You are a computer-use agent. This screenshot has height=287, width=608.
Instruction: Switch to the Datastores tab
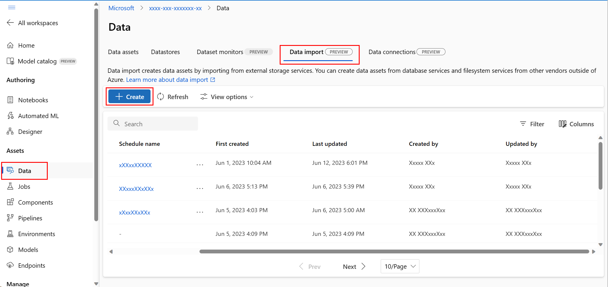165,52
